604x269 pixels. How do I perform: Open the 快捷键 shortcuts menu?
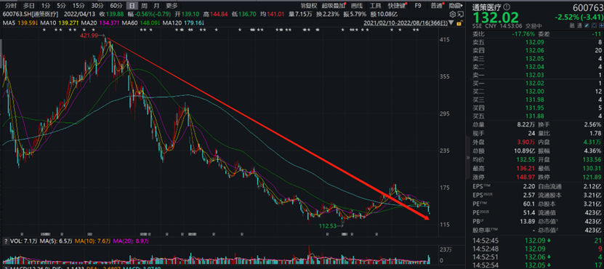(x=397, y=5)
